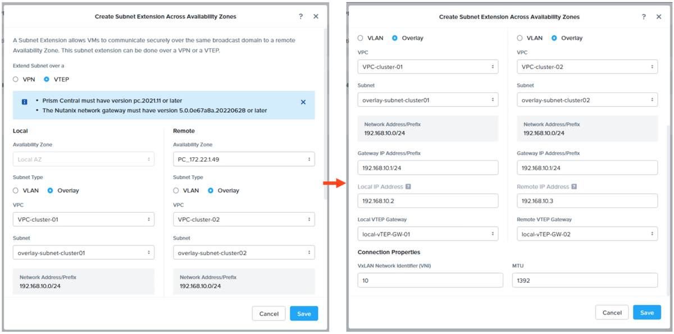Select remote Overlay radio in right dialog

coord(554,38)
